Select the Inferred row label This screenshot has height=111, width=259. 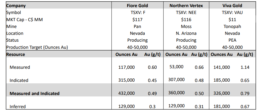coord(18,106)
